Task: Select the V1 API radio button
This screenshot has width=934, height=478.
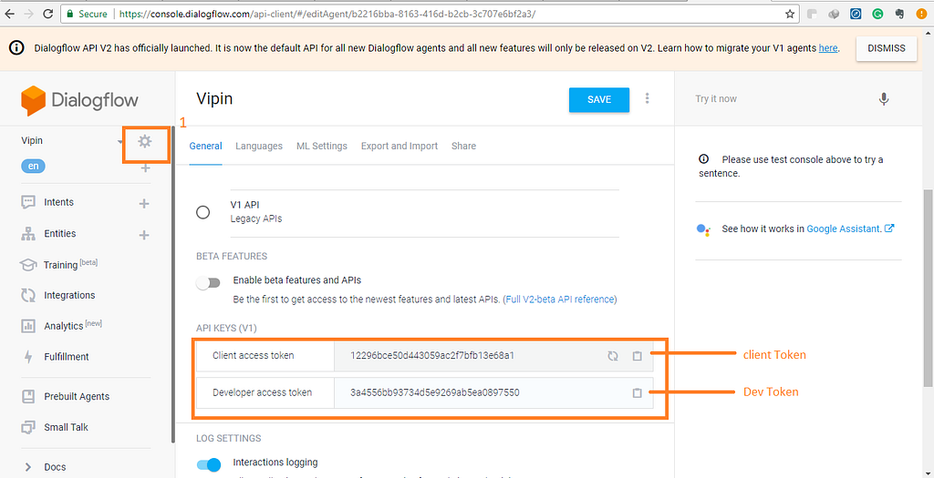Action: tap(203, 212)
